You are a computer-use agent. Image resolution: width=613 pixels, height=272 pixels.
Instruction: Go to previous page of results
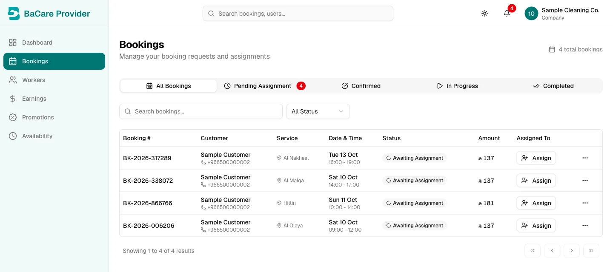[552, 251]
